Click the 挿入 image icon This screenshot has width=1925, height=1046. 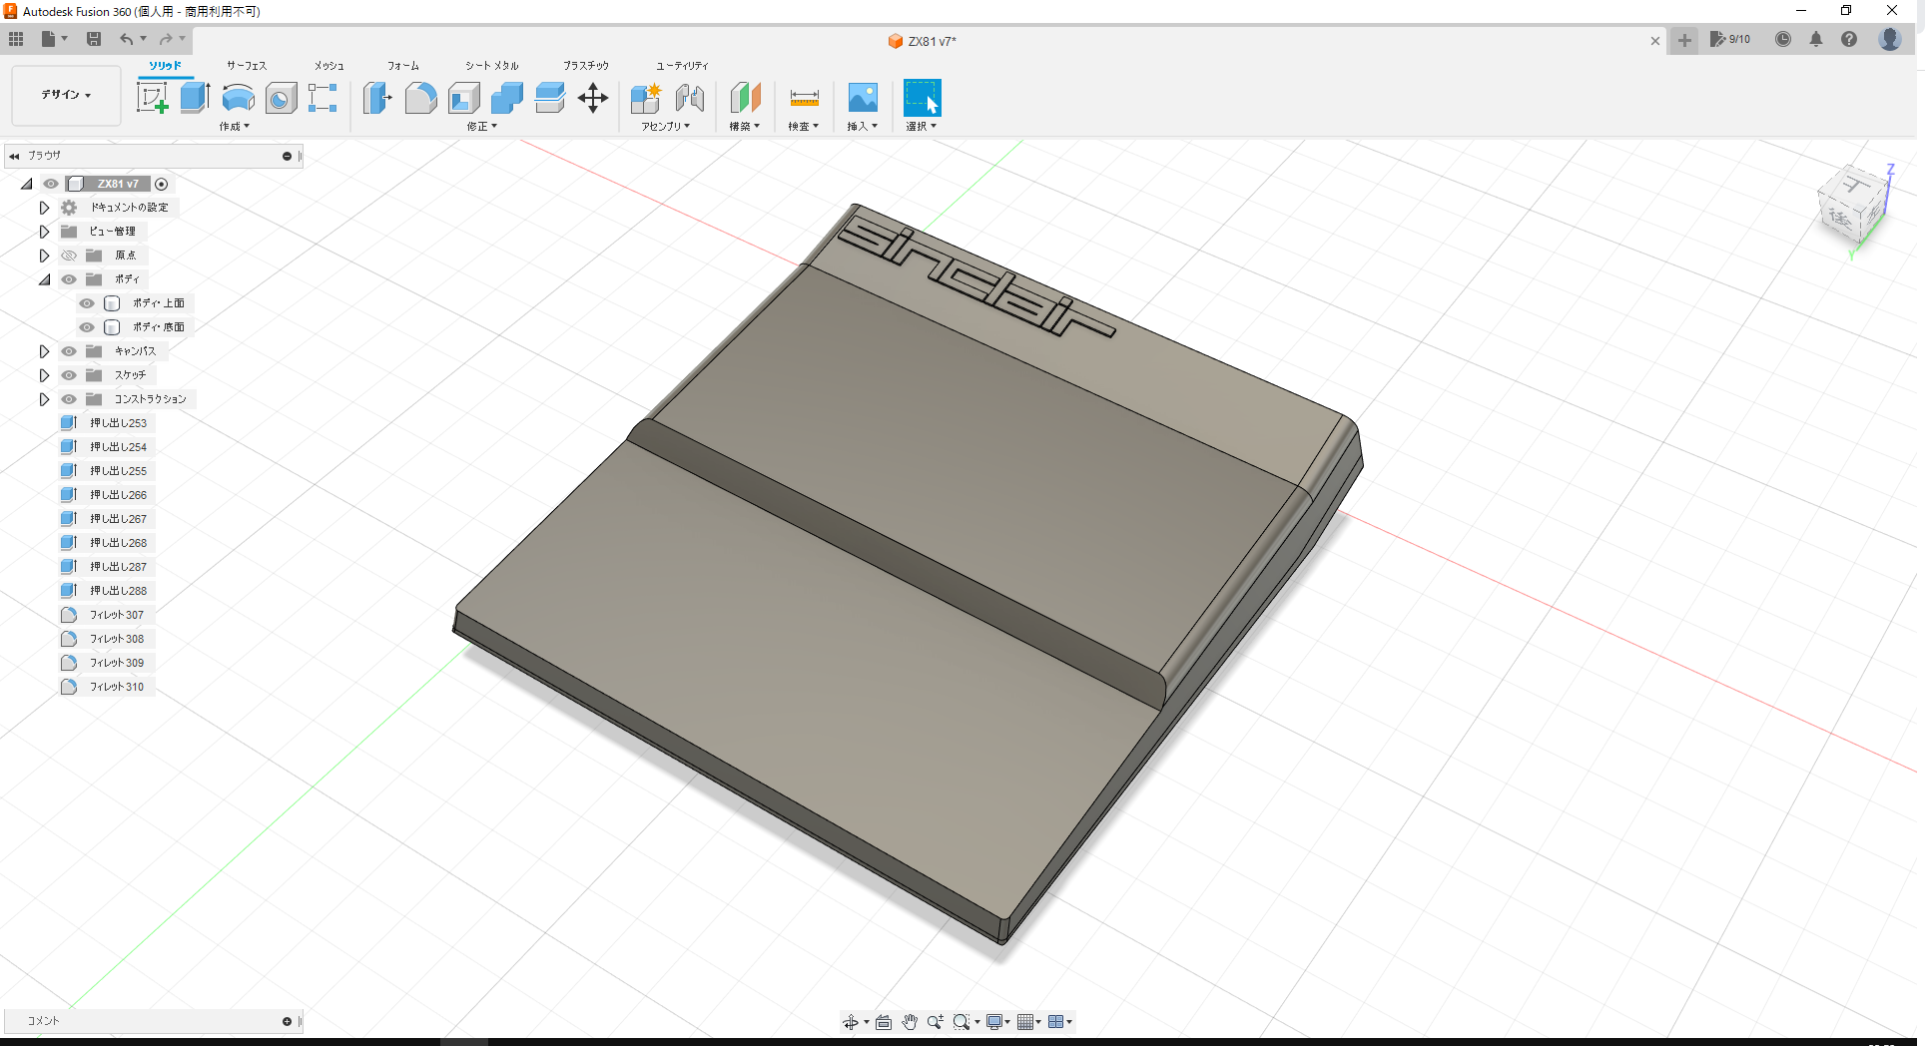point(862,97)
